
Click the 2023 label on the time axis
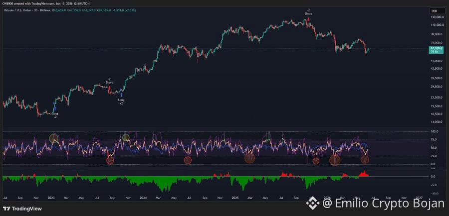(51, 198)
